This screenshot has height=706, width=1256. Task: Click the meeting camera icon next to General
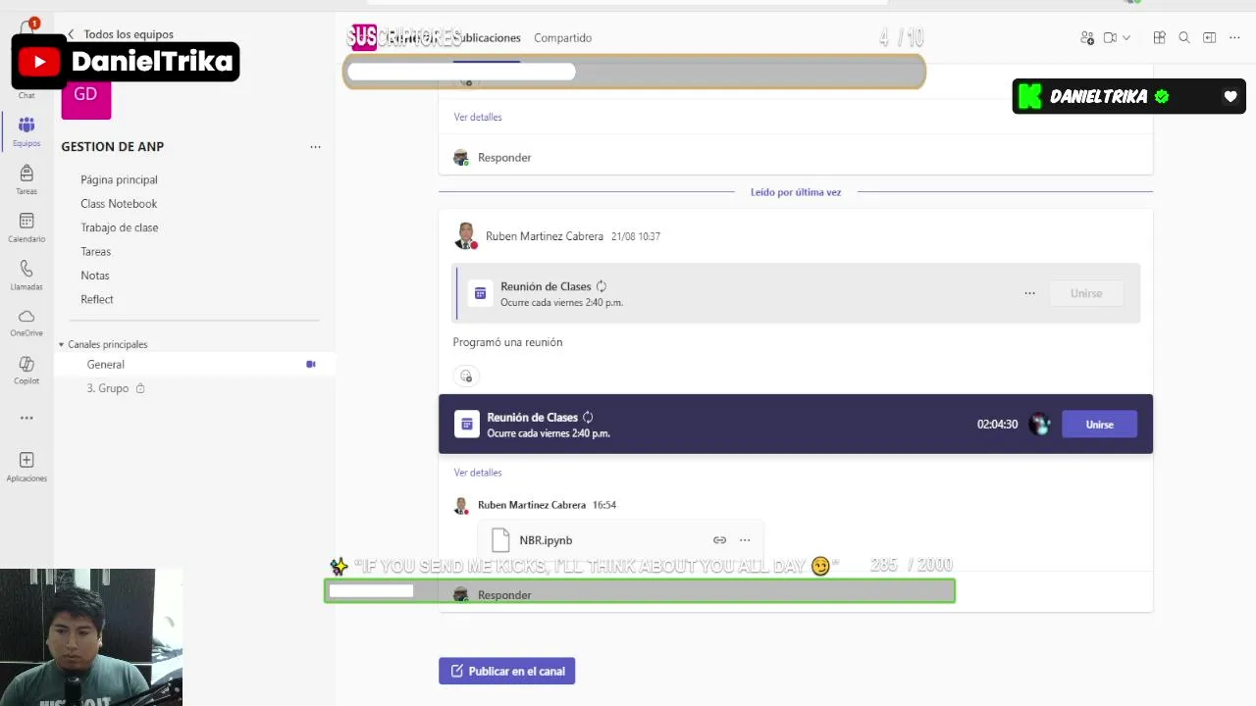(x=311, y=364)
